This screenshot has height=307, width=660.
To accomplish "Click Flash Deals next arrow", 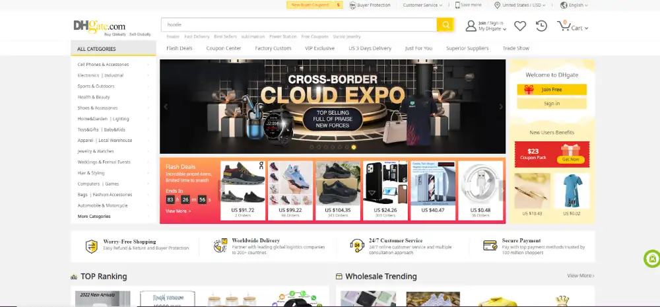I will (502, 190).
